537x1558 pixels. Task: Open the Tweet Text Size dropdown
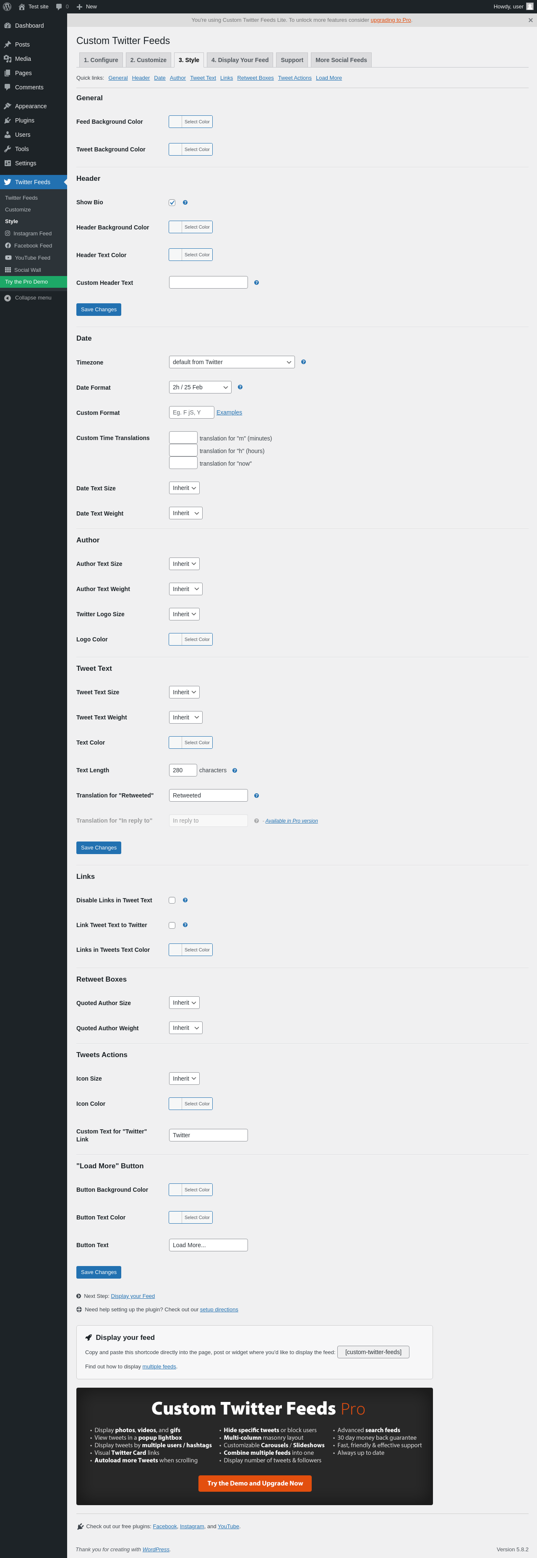(184, 692)
